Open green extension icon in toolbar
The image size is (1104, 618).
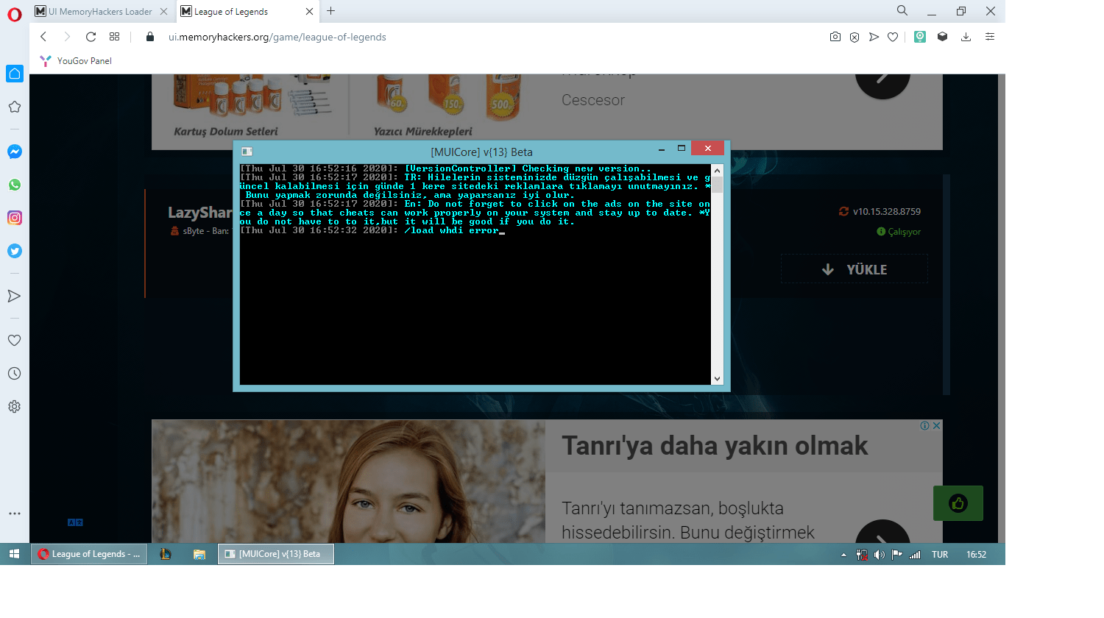coord(920,37)
